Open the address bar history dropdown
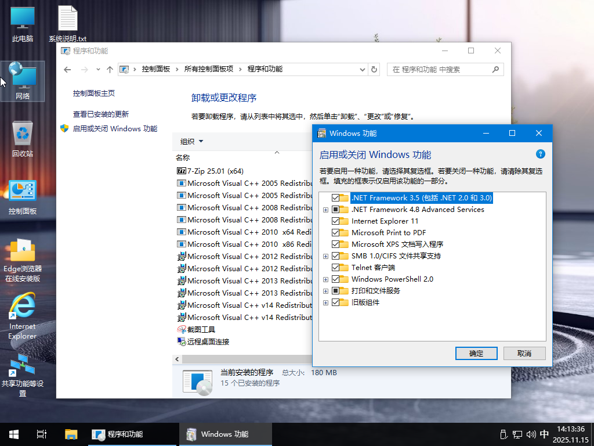Image resolution: width=594 pixels, height=446 pixels. coord(362,70)
